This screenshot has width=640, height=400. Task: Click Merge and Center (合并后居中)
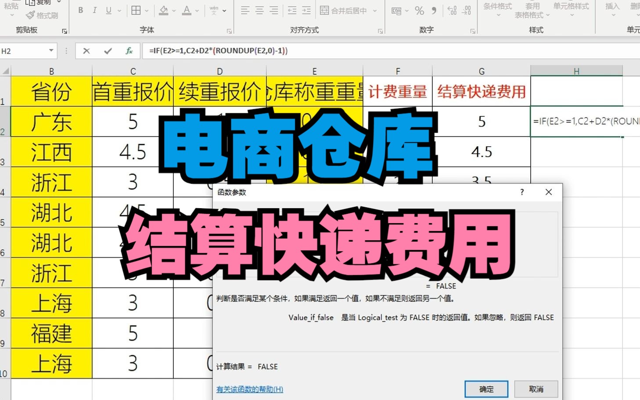(344, 11)
